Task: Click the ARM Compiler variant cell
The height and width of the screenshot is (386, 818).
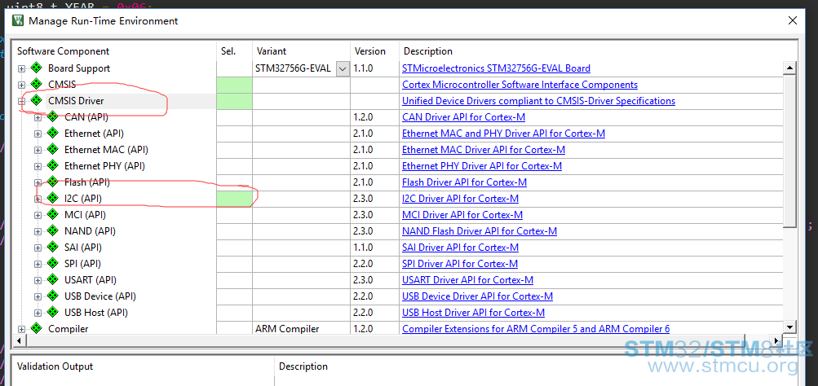Action: [x=302, y=329]
